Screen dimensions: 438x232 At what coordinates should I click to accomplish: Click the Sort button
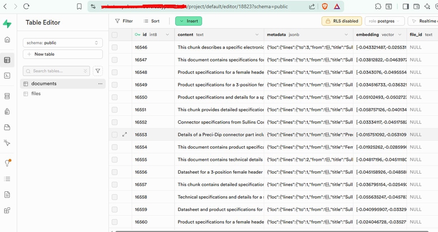[151, 21]
